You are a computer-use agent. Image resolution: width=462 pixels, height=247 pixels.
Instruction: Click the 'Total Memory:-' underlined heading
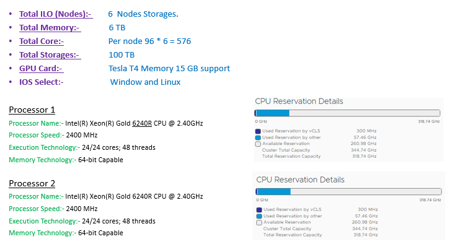point(50,28)
